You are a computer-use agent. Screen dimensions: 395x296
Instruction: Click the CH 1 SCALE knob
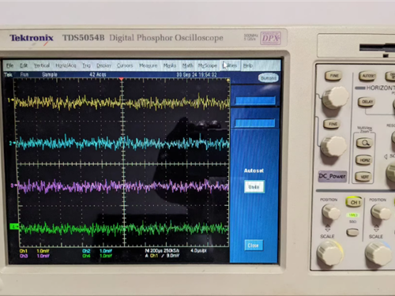(329, 253)
